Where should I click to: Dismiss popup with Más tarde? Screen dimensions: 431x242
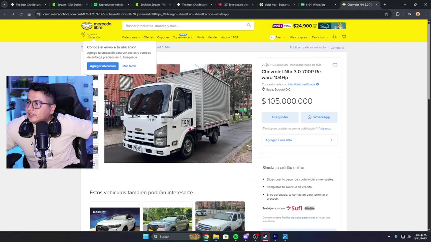129,66
